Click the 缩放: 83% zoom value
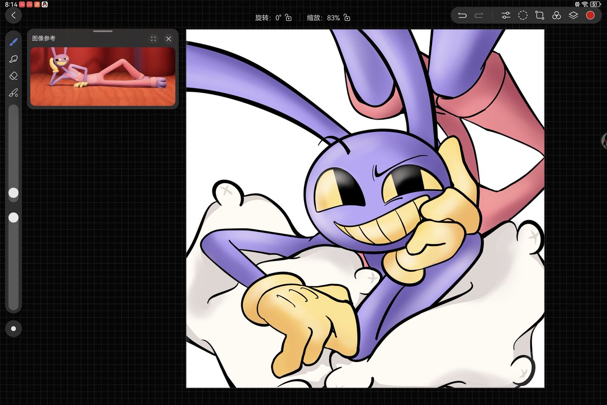The width and height of the screenshot is (607, 405). tap(323, 18)
